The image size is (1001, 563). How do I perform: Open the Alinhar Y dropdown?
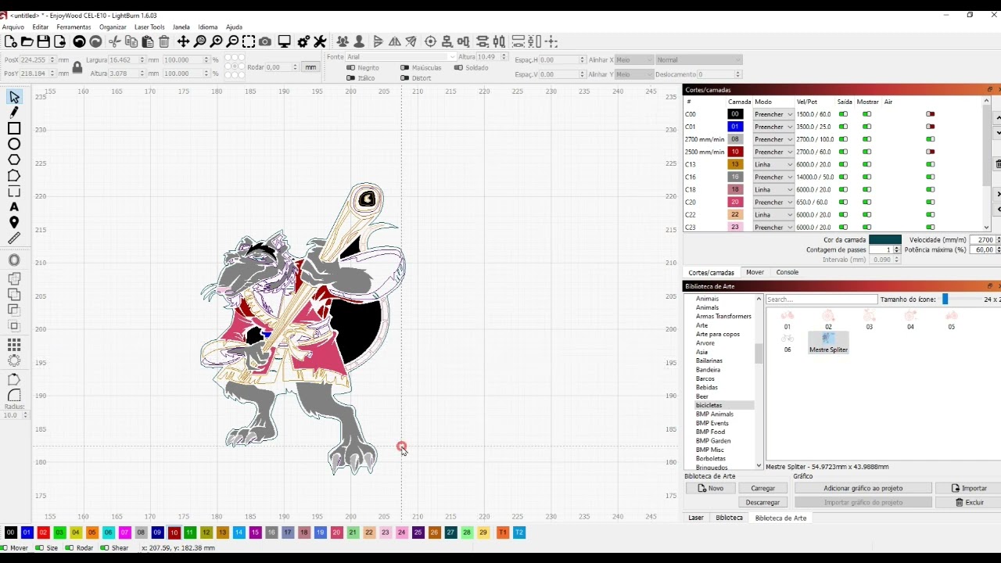(634, 74)
